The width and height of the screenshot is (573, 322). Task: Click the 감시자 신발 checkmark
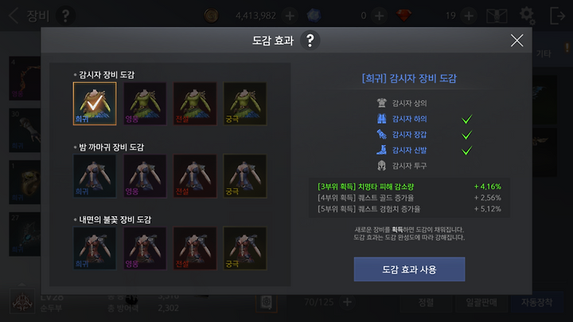(466, 151)
